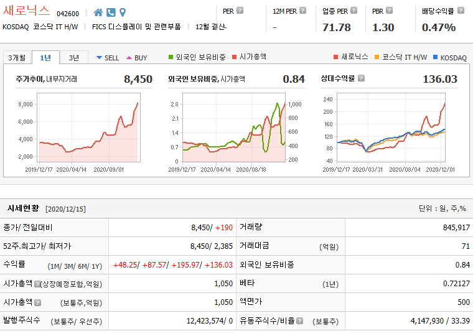Open the 외국인 보유비중 chart

click(x=234, y=128)
